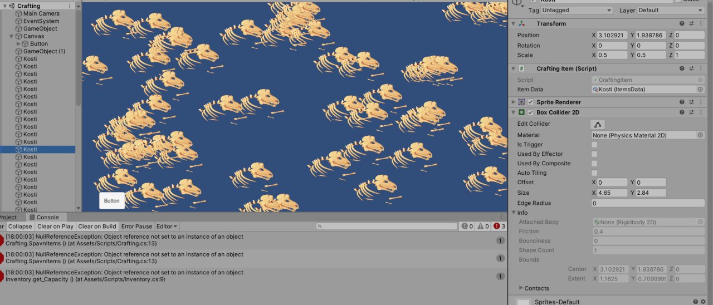Enable the Is Trigger checkbox
Image resolution: width=713 pixels, height=305 pixels.
[594, 145]
